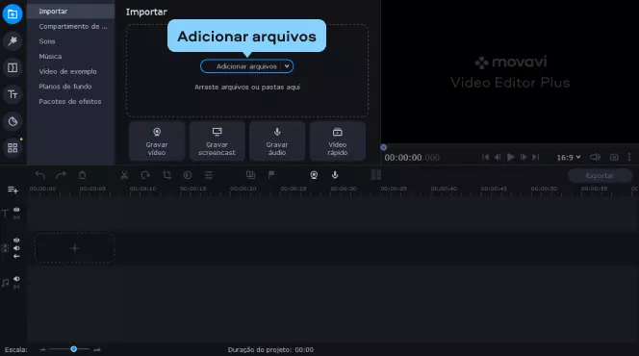
Task: Open the Titles text sidebar icon
Action: pos(13,94)
